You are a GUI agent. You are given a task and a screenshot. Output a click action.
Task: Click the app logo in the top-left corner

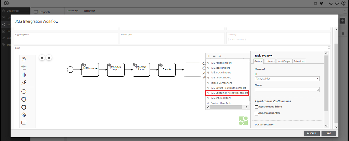(6, 3)
